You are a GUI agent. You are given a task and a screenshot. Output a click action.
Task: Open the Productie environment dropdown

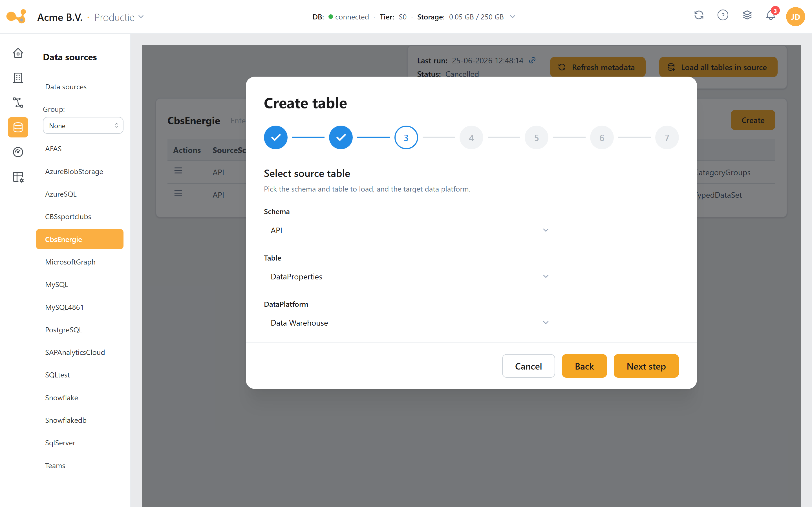pyautogui.click(x=119, y=17)
